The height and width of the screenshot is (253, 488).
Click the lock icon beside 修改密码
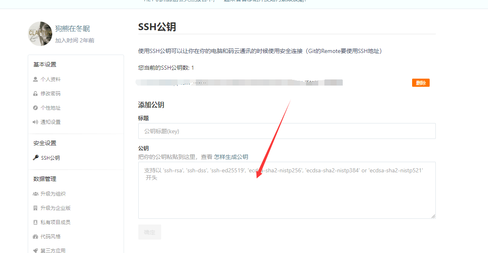point(35,94)
